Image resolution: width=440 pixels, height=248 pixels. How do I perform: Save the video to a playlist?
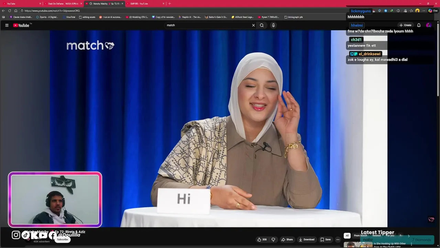[x=326, y=239]
